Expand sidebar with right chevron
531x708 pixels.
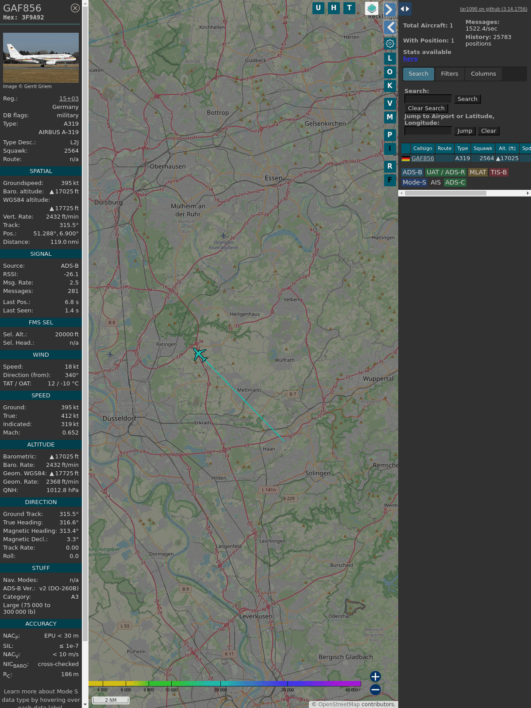click(389, 9)
